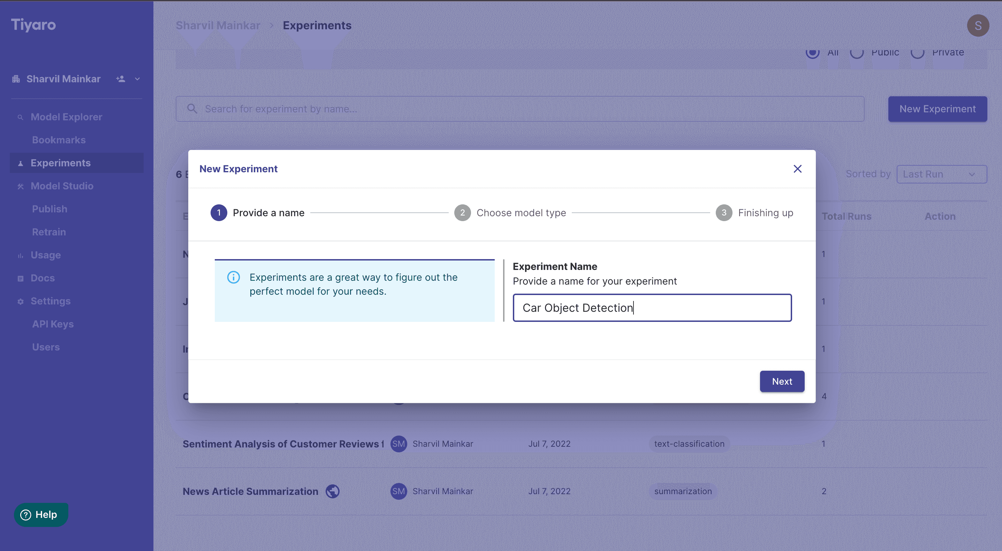1002x551 pixels.
Task: Click the summarization tag
Action: pos(683,491)
